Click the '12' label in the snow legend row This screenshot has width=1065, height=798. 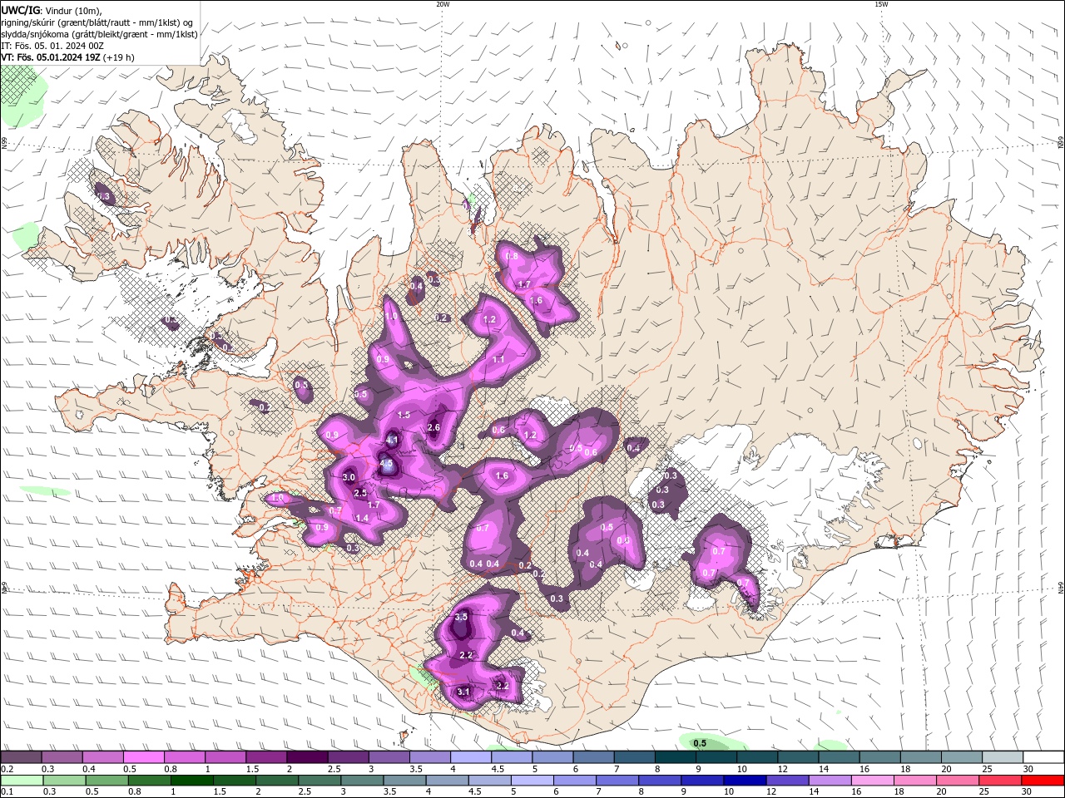tap(784, 769)
